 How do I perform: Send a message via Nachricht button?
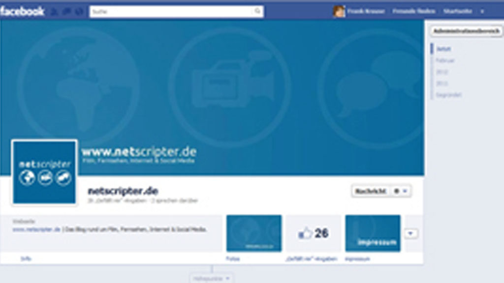[x=370, y=191]
